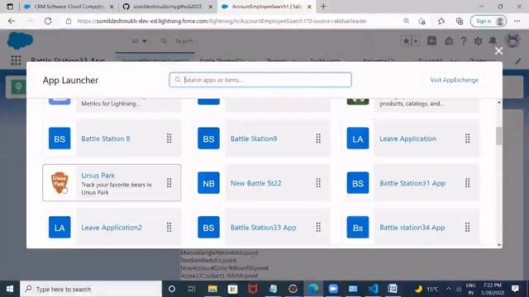
Task: Click Windows taskbar search box
Action: tap(91, 289)
